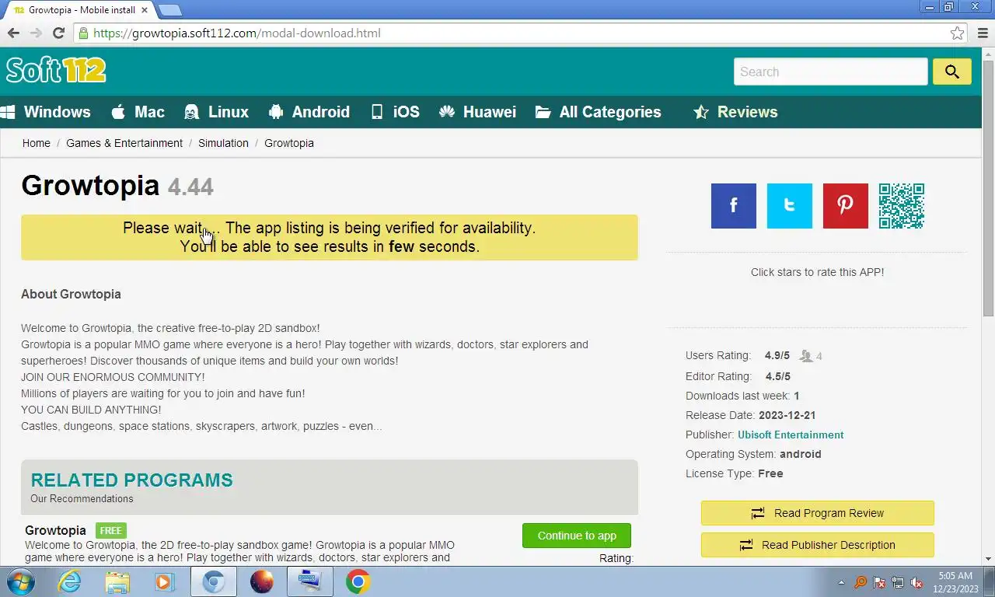This screenshot has height=597, width=995.
Task: Click Games & Entertainment breadcrumb
Action: pyautogui.click(x=124, y=143)
